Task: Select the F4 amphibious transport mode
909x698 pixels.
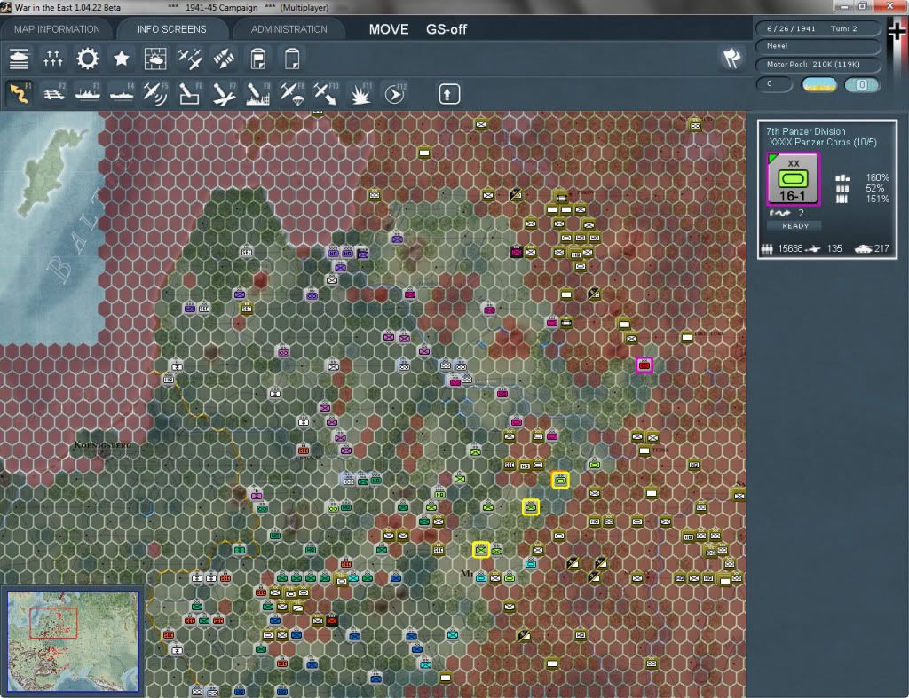Action: click(122, 94)
